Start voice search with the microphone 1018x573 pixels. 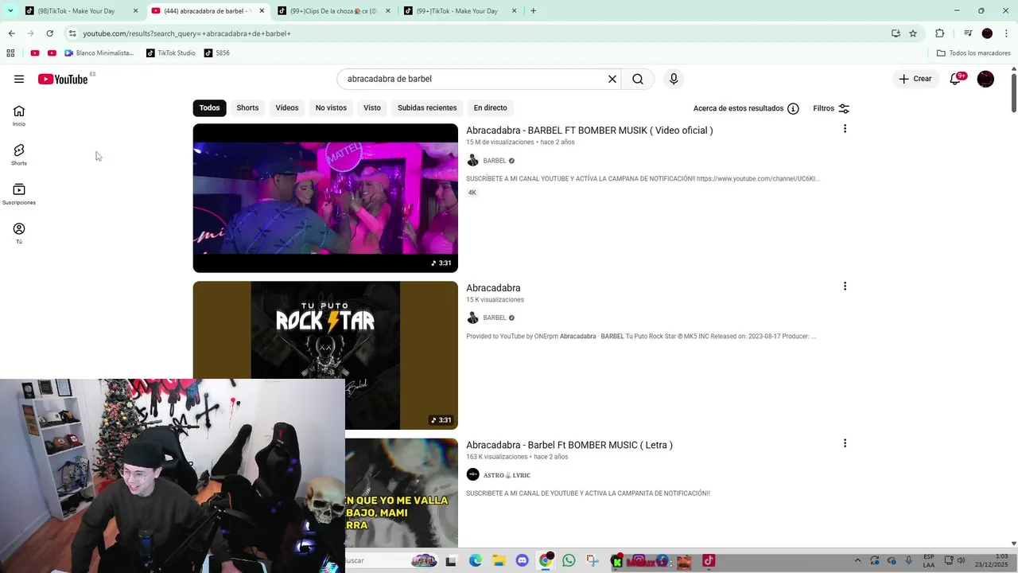(x=674, y=79)
